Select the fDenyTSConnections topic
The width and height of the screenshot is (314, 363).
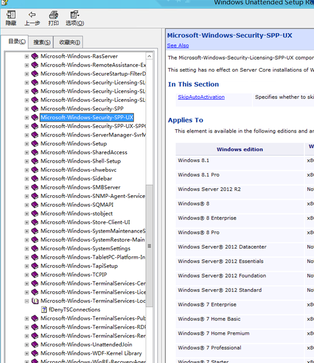click(x=74, y=310)
